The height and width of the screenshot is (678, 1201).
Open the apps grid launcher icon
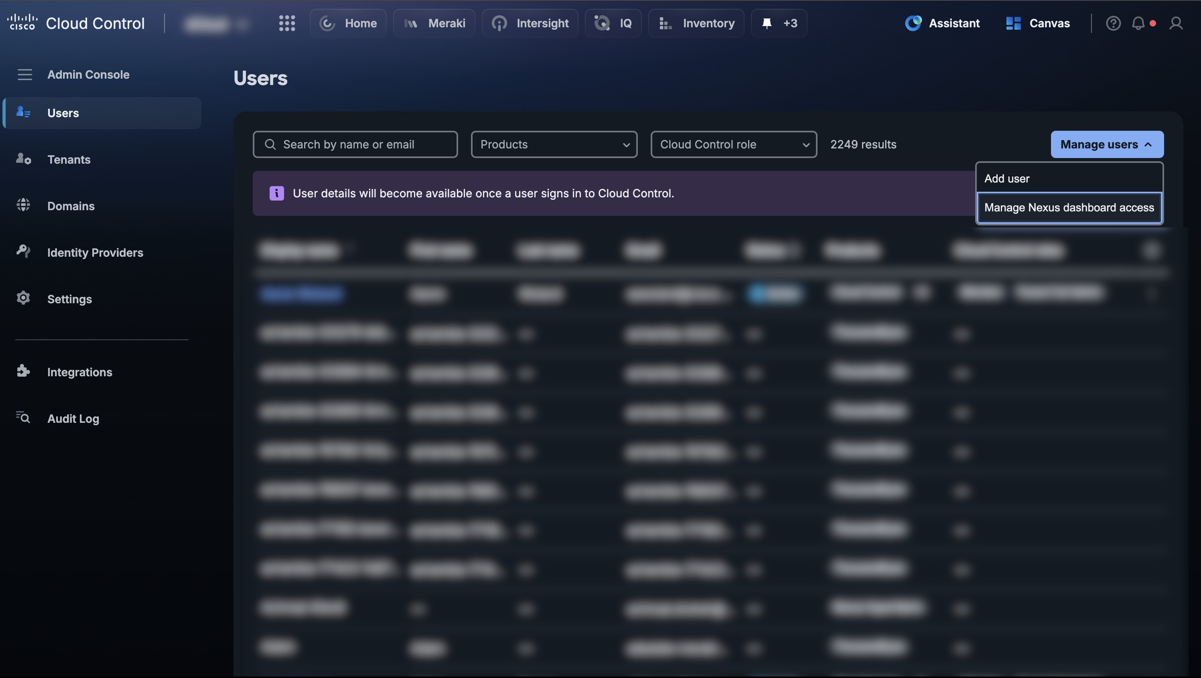click(287, 23)
